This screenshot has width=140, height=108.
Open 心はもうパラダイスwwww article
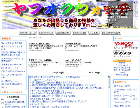[13, 71]
